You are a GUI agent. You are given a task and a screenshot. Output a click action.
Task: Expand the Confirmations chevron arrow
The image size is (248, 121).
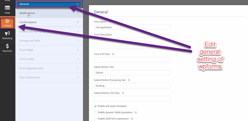(x=78, y=22)
